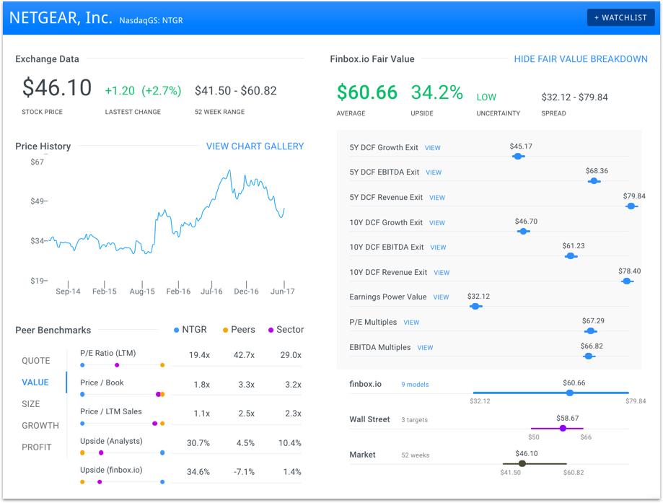View the 5Y DCF Growth Exit model
663x503 pixels.
[433, 148]
